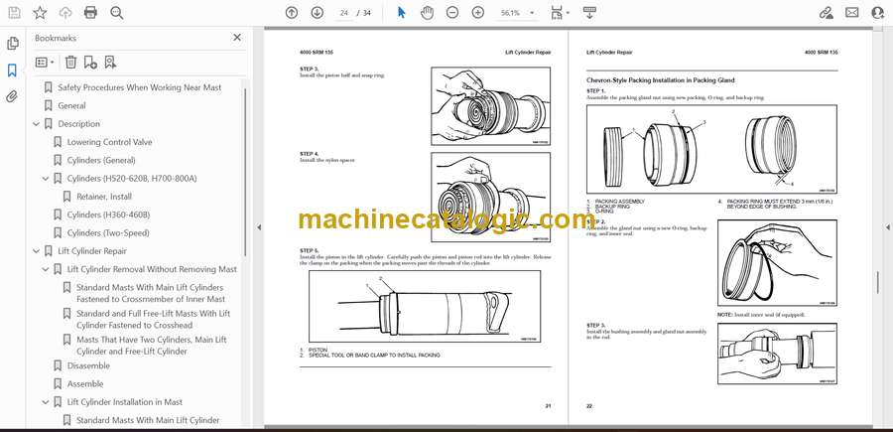The image size is (893, 432).
Task: Collapse the Cylinders (H520-620B, H700-800A) bookmark
Action: 46,179
